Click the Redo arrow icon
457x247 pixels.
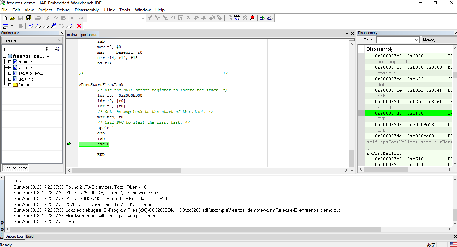tap(81, 18)
